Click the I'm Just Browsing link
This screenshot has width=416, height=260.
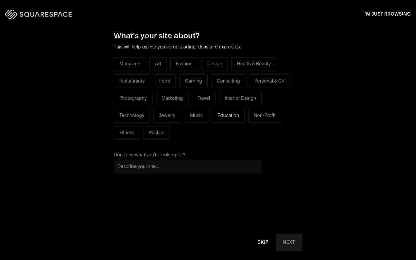[387, 14]
